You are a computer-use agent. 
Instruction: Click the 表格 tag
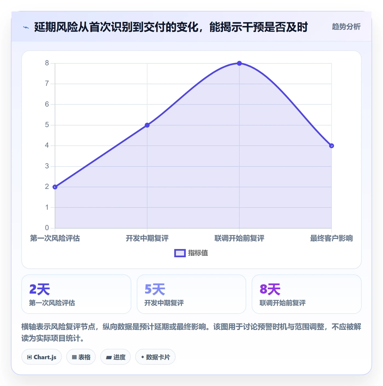[x=81, y=357]
